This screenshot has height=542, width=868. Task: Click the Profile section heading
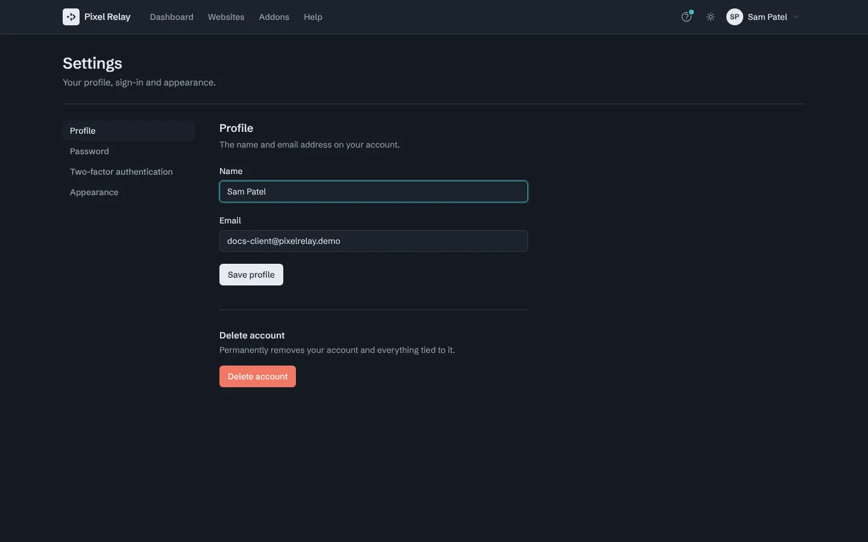[x=236, y=128]
